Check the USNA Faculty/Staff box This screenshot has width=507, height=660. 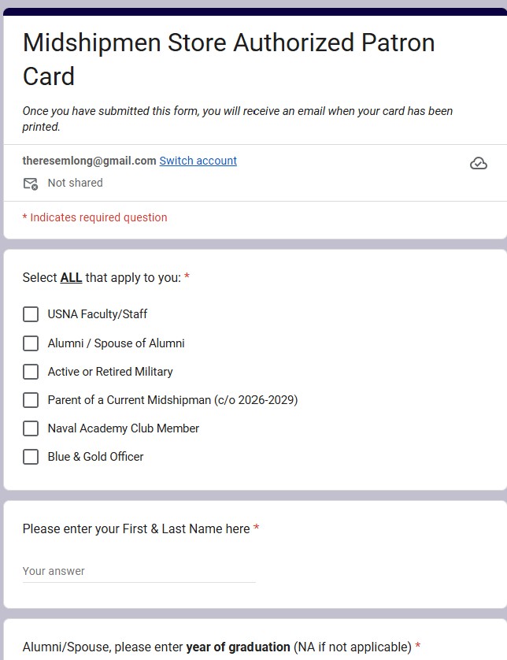31,314
